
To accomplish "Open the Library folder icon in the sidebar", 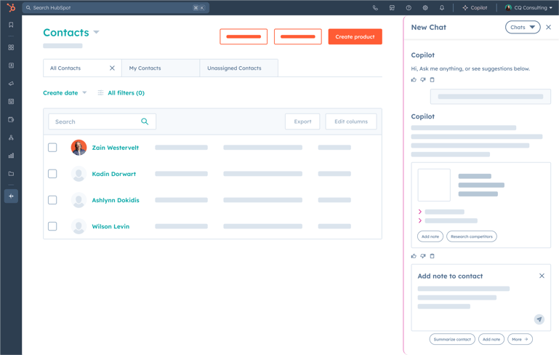I will click(x=11, y=174).
